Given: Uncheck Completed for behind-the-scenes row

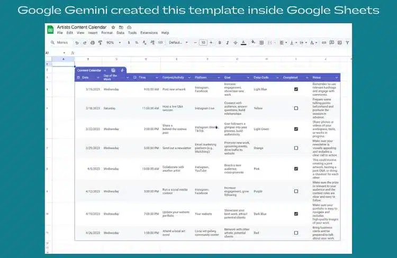Looking at the screenshot, I should point(296,129).
